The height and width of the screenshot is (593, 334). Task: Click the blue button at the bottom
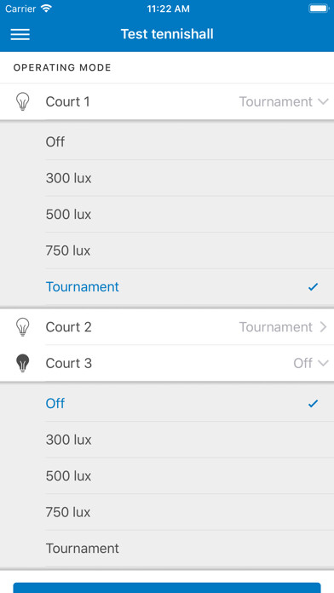tap(167, 588)
